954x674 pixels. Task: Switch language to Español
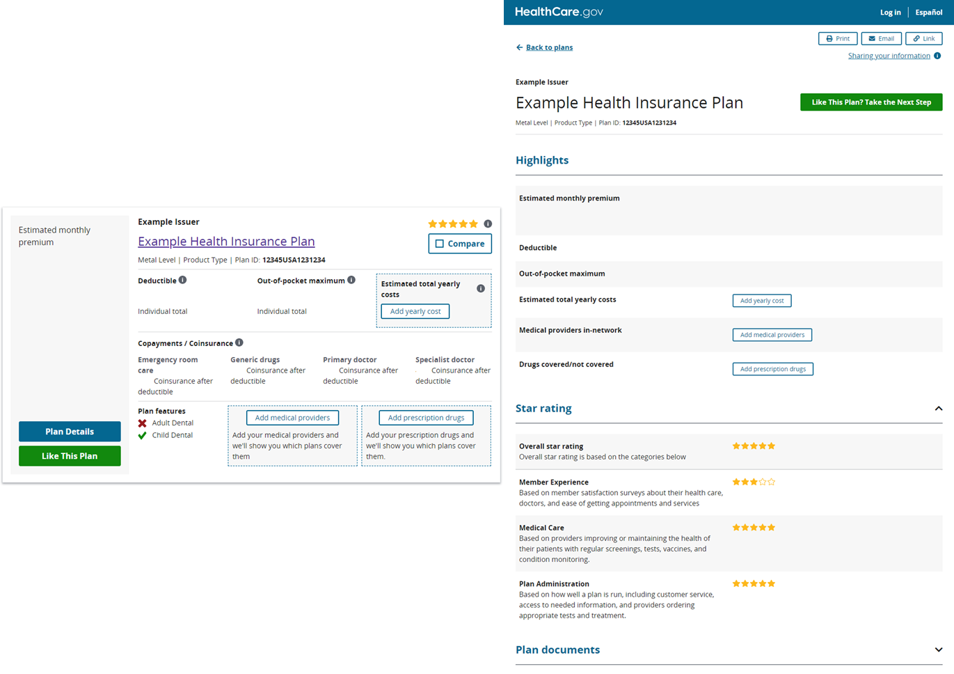pos(928,13)
